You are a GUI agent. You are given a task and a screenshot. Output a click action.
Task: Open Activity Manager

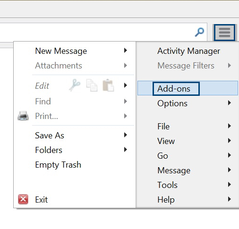[188, 51]
